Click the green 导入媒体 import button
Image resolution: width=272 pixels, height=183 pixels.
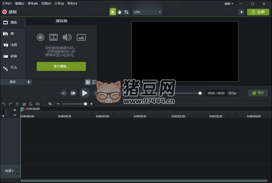[61, 66]
